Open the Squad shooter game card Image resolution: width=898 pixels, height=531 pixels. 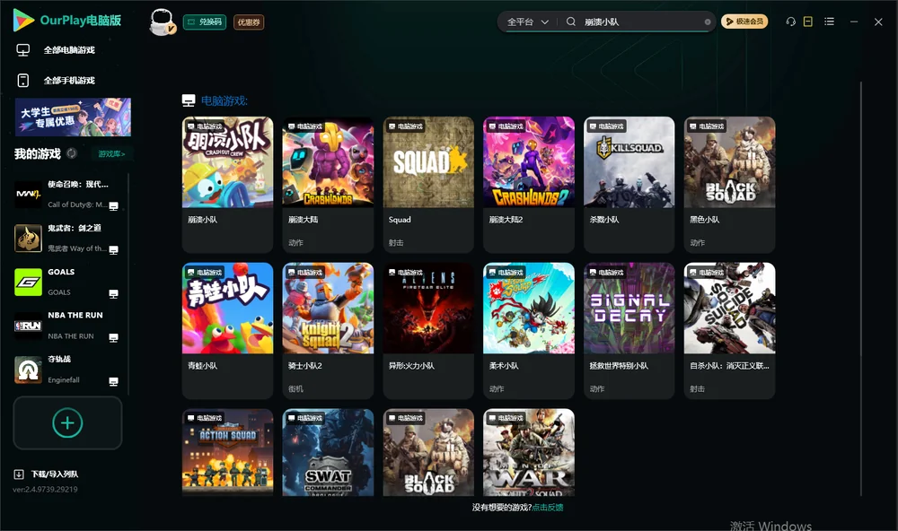[x=428, y=184]
